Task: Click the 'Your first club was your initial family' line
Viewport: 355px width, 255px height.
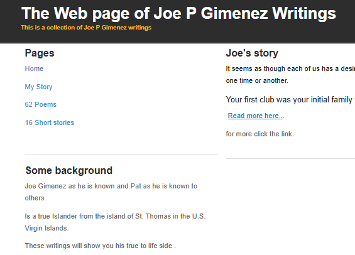Action: (x=290, y=100)
